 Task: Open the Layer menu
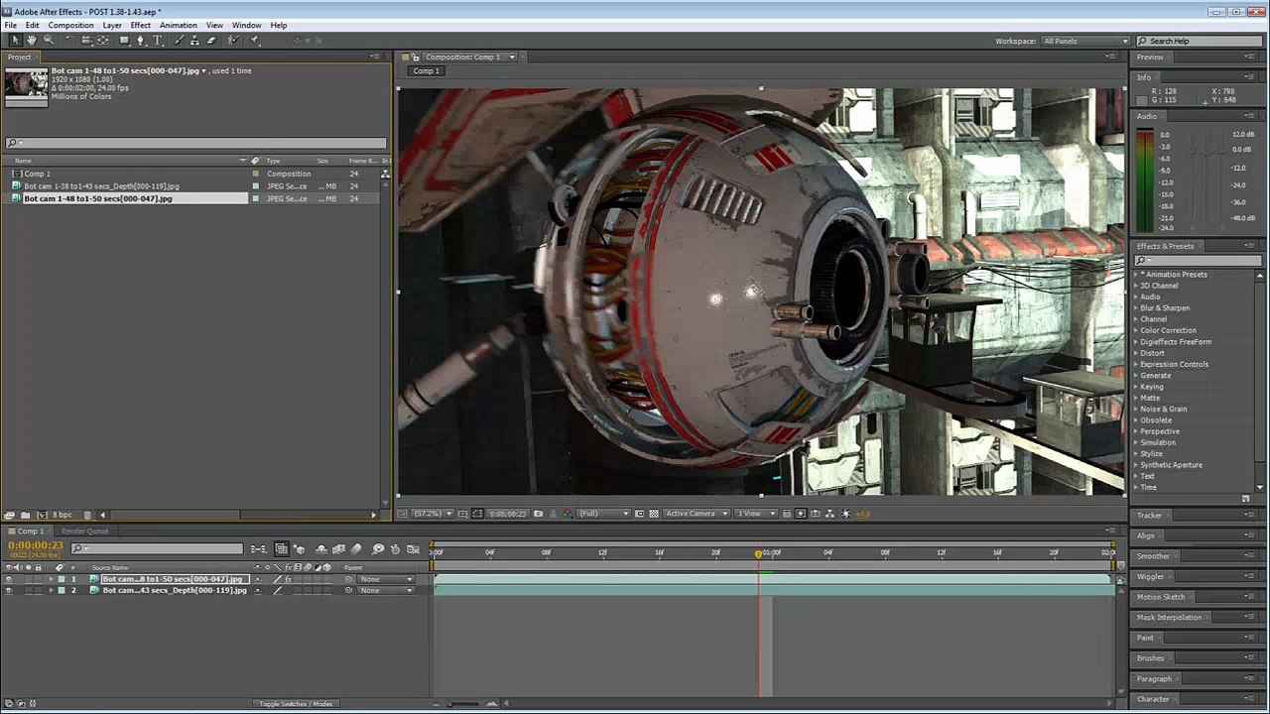(x=112, y=25)
